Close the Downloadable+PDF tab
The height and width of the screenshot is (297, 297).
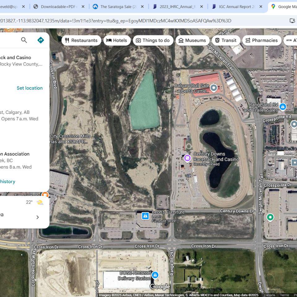[x=83, y=6]
